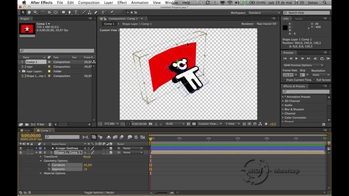Open the Effect menu
Image resolution: width=349 pixels, height=196 pixels.
pos(122,3)
